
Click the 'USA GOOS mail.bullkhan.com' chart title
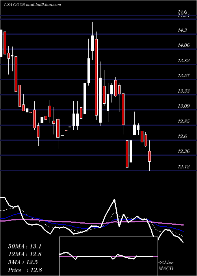pyautogui.click(x=32, y=5)
